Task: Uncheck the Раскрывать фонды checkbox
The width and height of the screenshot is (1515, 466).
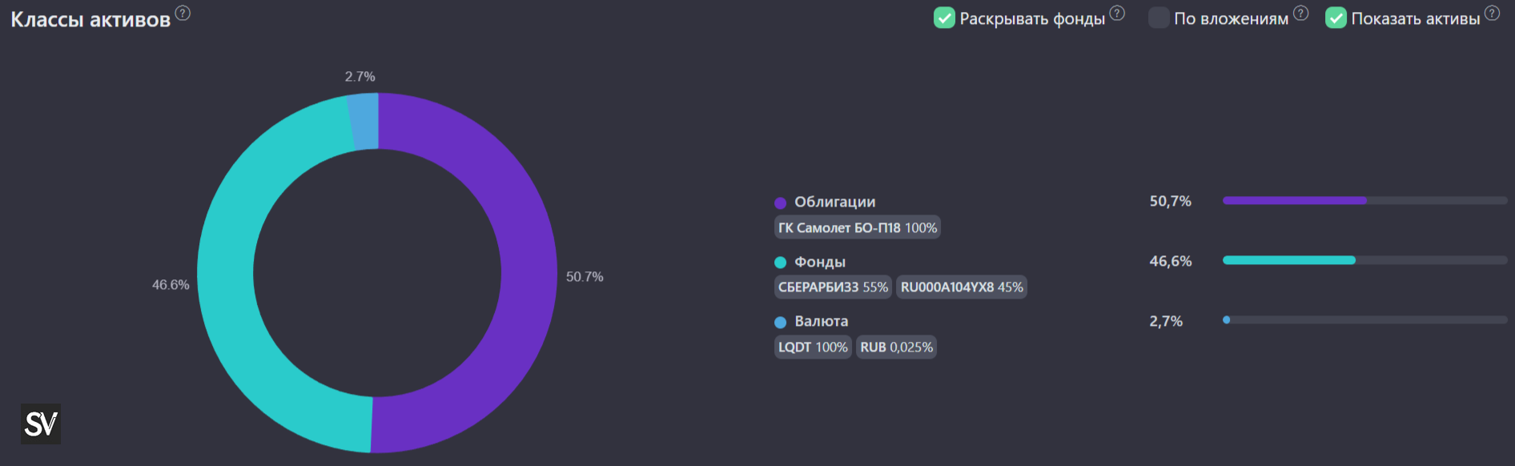Action: pos(944,18)
